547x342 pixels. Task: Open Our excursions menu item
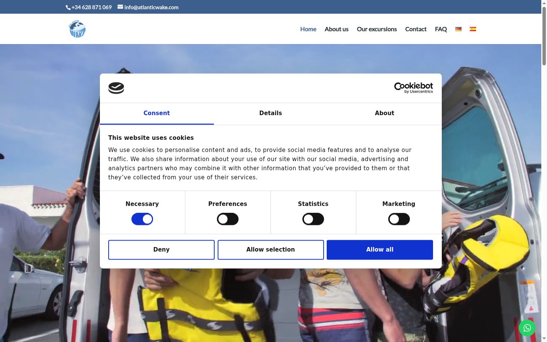click(377, 29)
